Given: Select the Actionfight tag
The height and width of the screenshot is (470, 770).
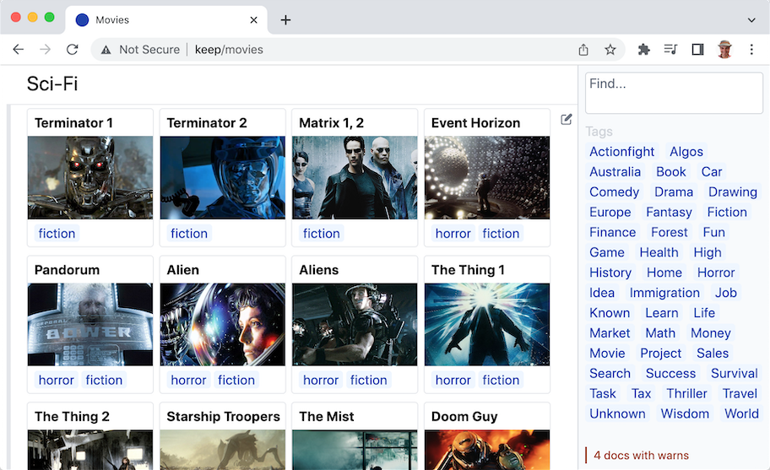Looking at the screenshot, I should (x=621, y=152).
